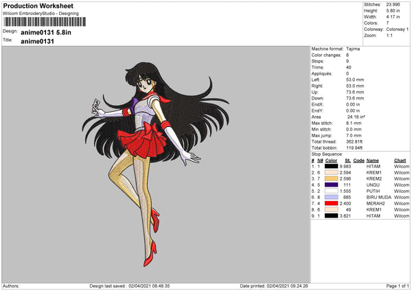Click stitch count 3.821 in row 9
Viewport: 412px width, 291px height.
(345, 216)
